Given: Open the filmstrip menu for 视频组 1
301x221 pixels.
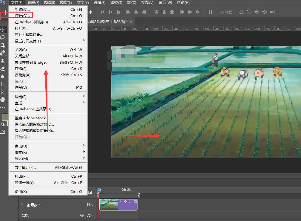Looking at the screenshot, I should point(90,205).
